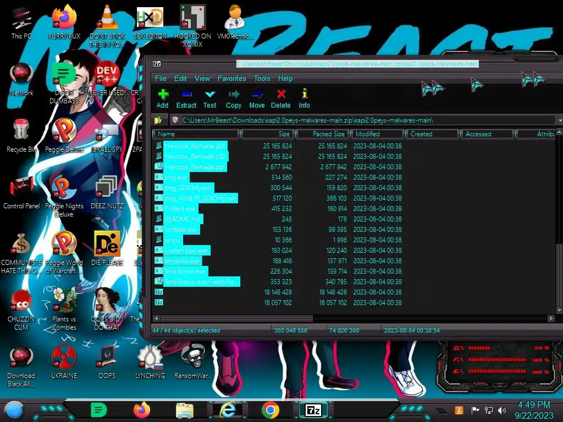Sort by the Accessed column header
The width and height of the screenshot is (563, 422).
coord(488,134)
